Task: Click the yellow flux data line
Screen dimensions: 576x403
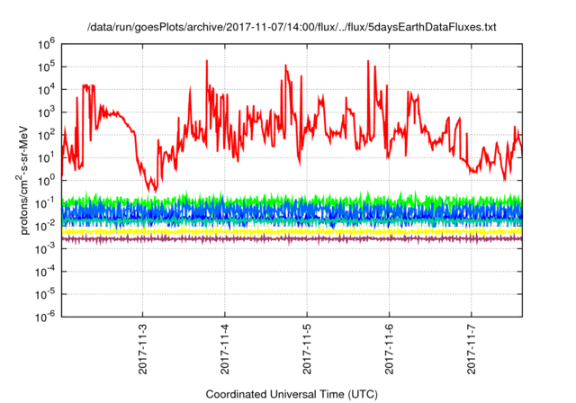Action: click(x=292, y=231)
